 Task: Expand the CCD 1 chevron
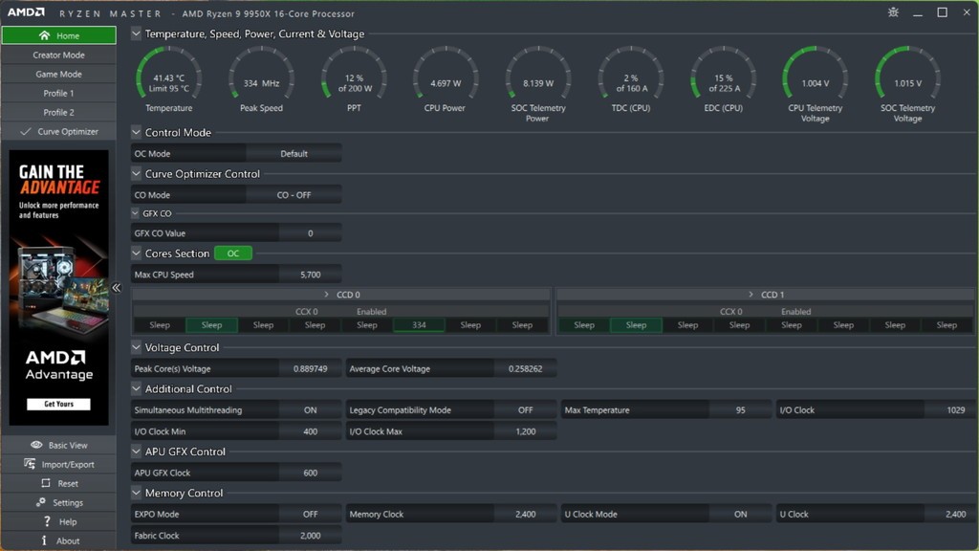752,295
